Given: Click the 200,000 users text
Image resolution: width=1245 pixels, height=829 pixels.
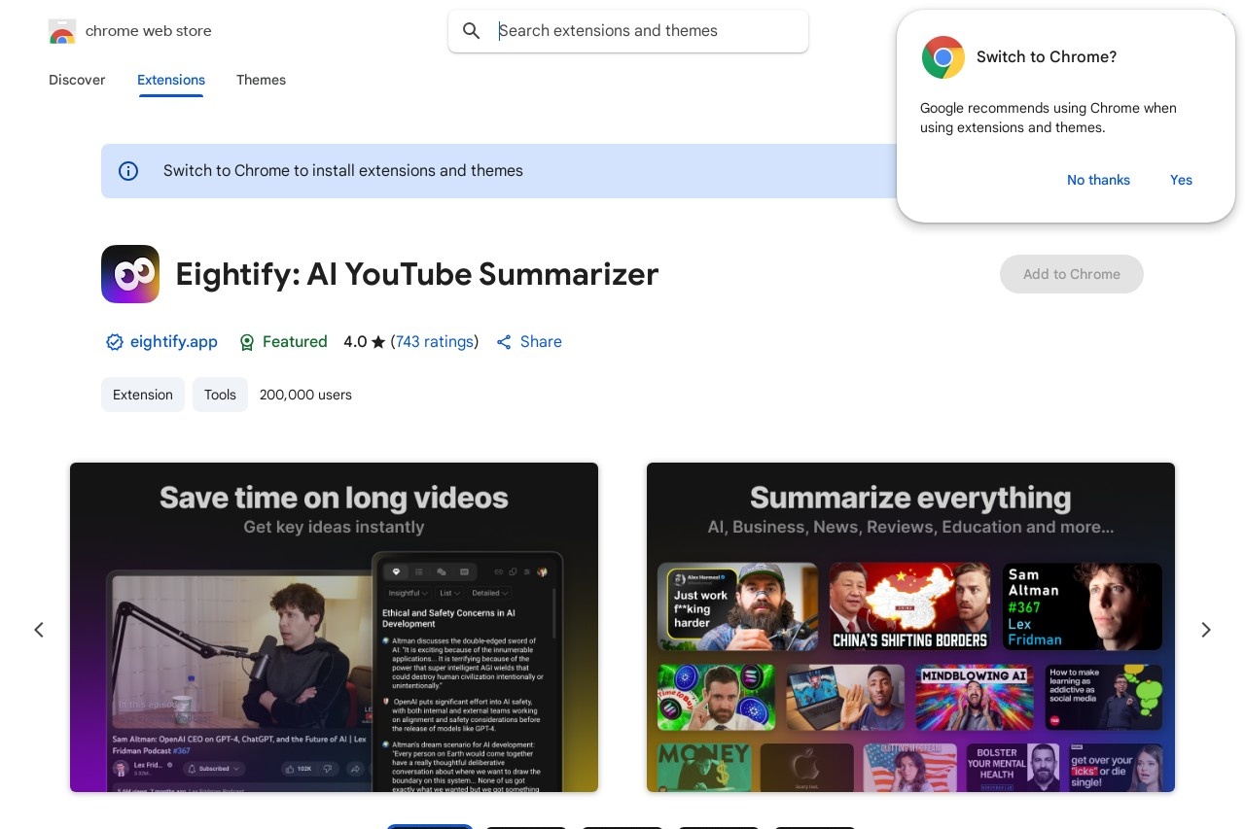Looking at the screenshot, I should pos(305,395).
